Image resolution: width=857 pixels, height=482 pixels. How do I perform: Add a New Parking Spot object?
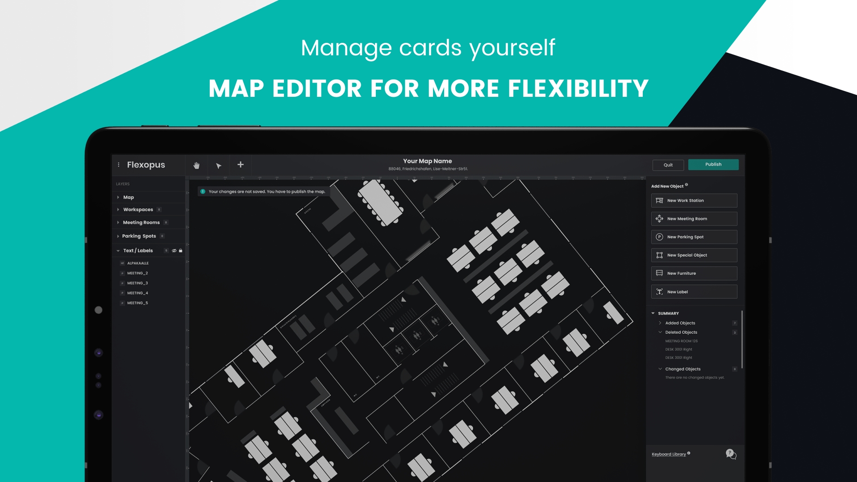click(694, 237)
